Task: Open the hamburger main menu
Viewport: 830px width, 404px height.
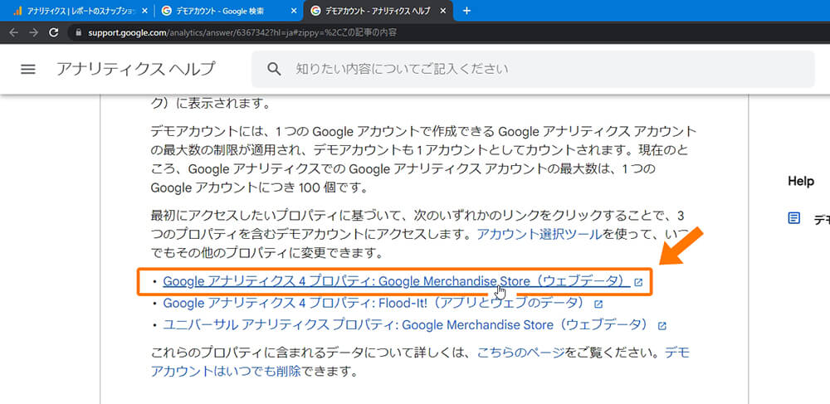Action: [28, 70]
